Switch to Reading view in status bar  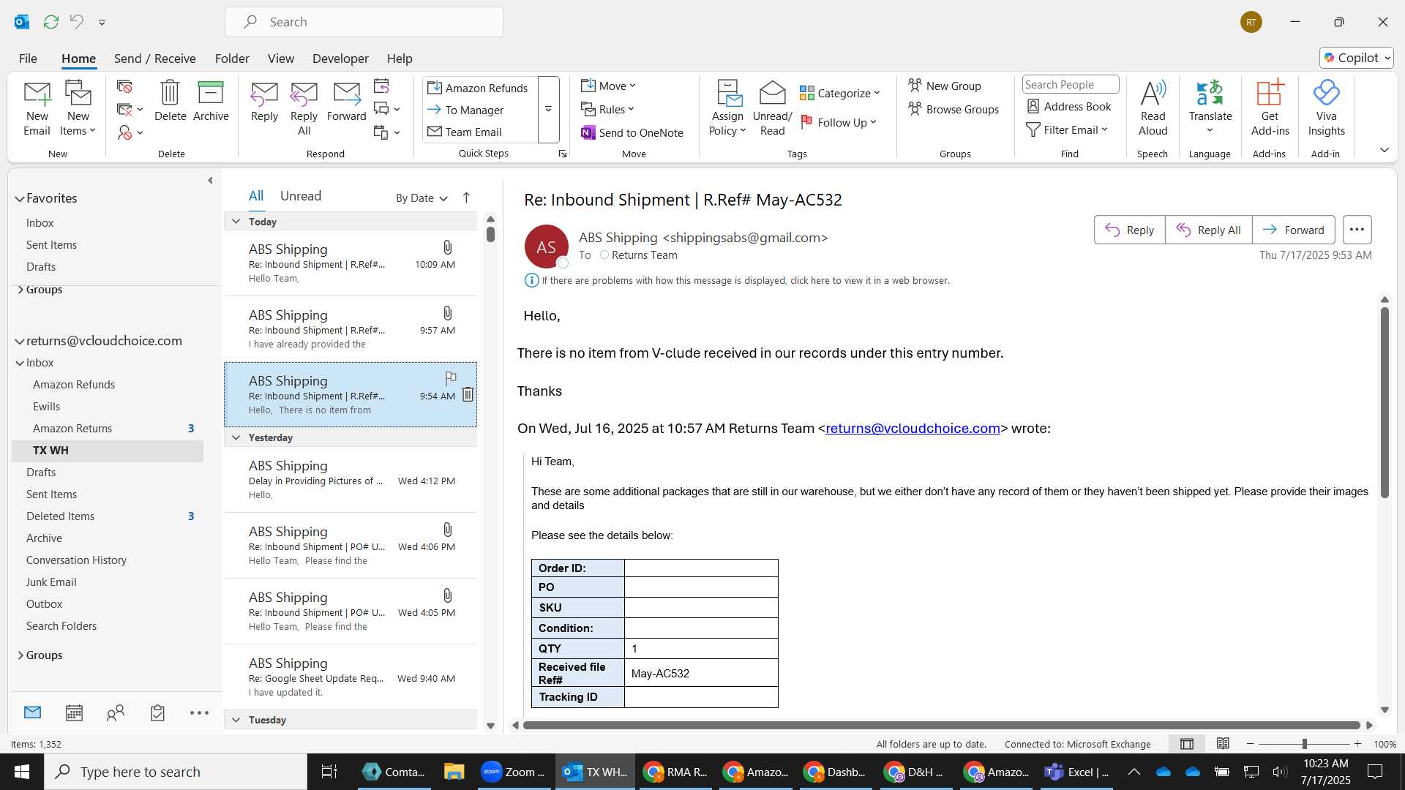pos(1223,744)
